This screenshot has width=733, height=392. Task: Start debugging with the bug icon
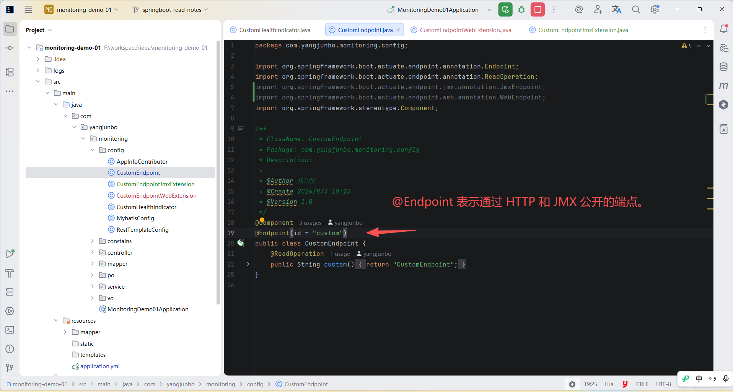coord(521,10)
